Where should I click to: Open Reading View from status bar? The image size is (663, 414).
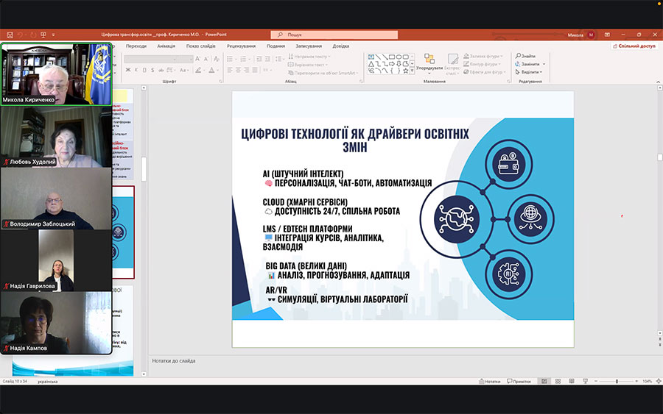coord(572,381)
